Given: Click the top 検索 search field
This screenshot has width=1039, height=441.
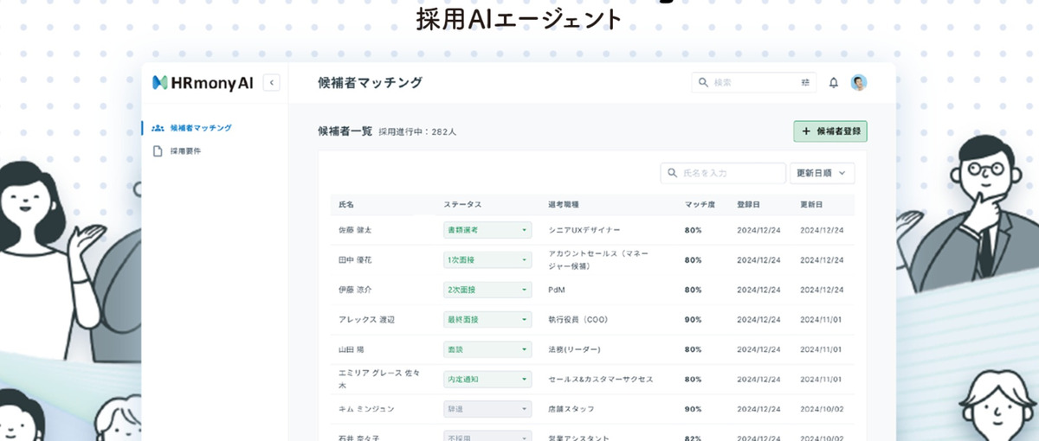Looking at the screenshot, I should (x=755, y=83).
